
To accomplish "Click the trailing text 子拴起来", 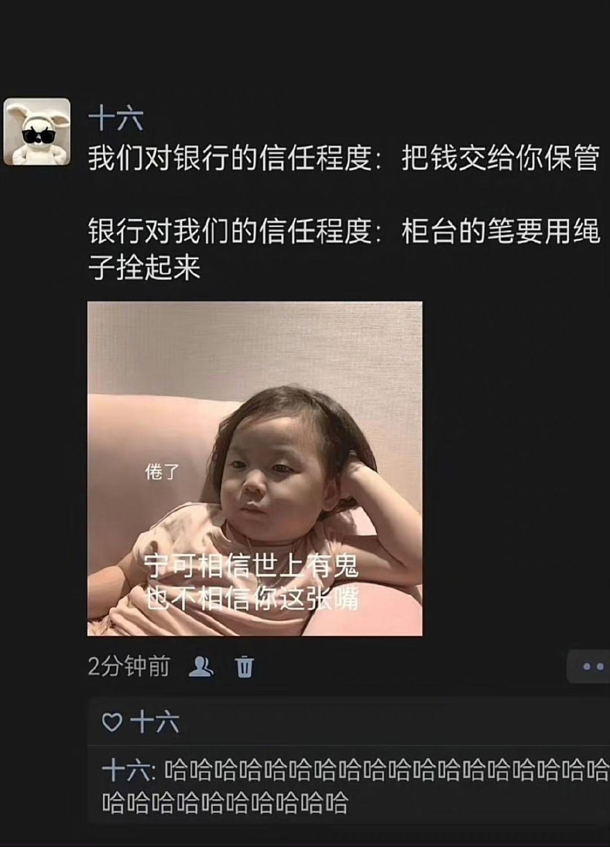I will [145, 267].
